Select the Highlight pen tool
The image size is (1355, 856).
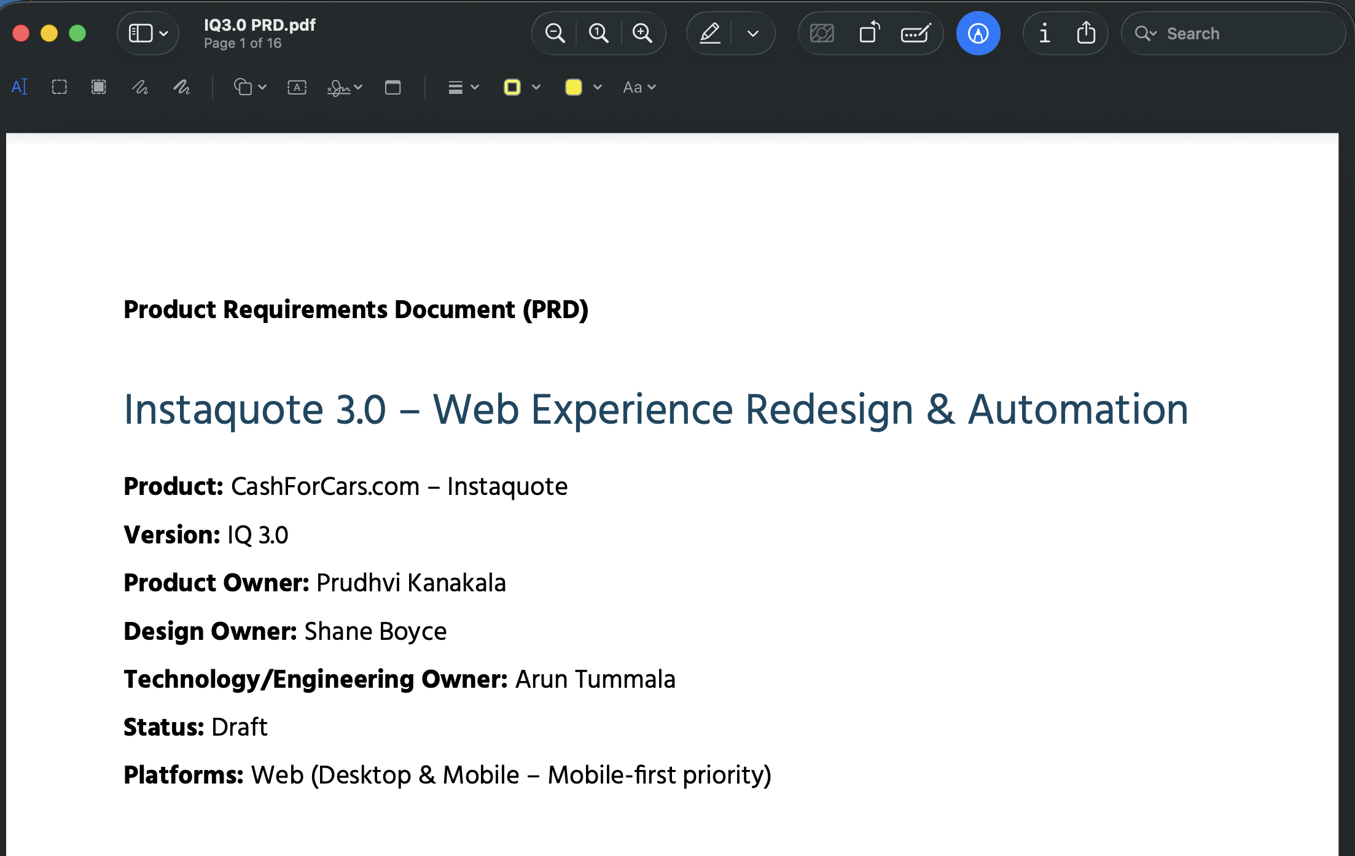pos(710,33)
